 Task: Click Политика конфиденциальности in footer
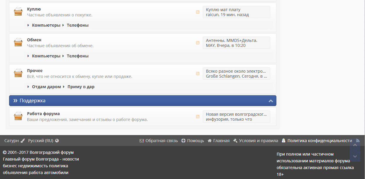(x=317, y=141)
